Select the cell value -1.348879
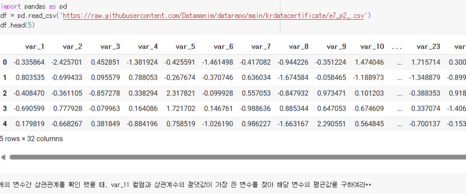The image size is (466, 194). (424, 78)
